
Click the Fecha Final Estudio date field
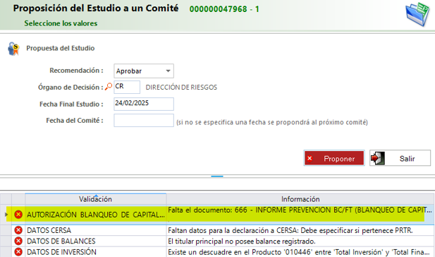(x=144, y=104)
